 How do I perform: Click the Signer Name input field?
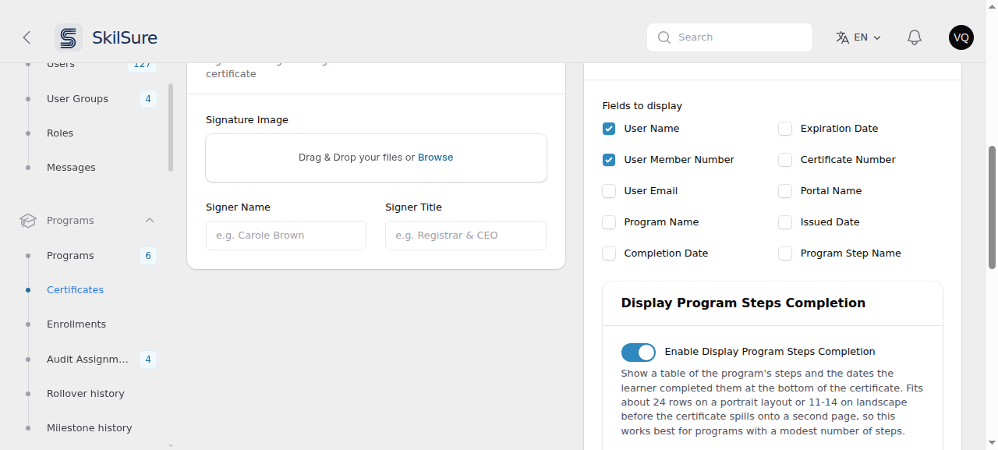286,236
